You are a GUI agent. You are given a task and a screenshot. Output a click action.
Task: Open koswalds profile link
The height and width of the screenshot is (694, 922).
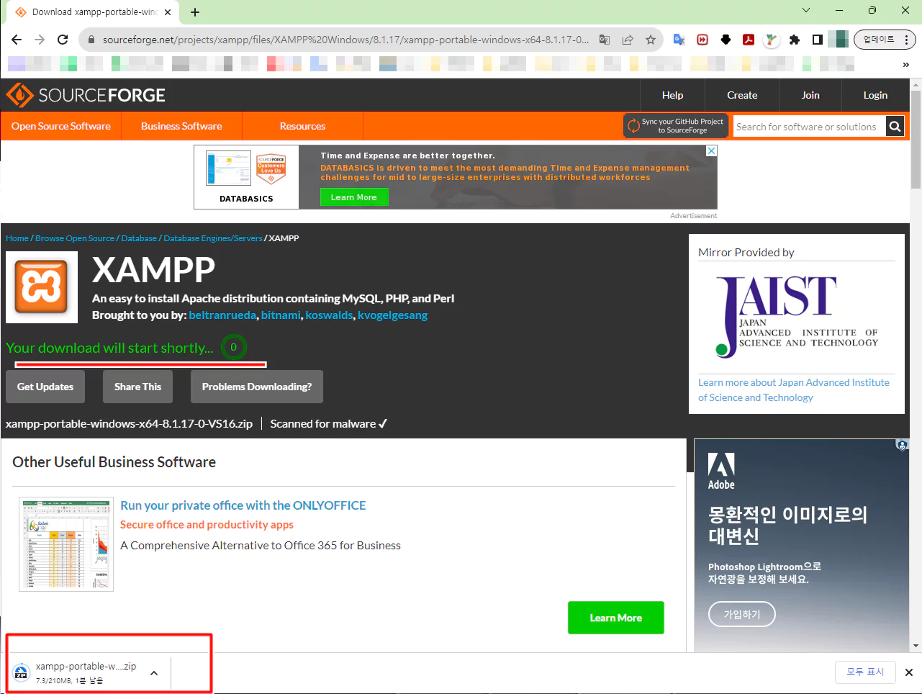[x=329, y=315]
